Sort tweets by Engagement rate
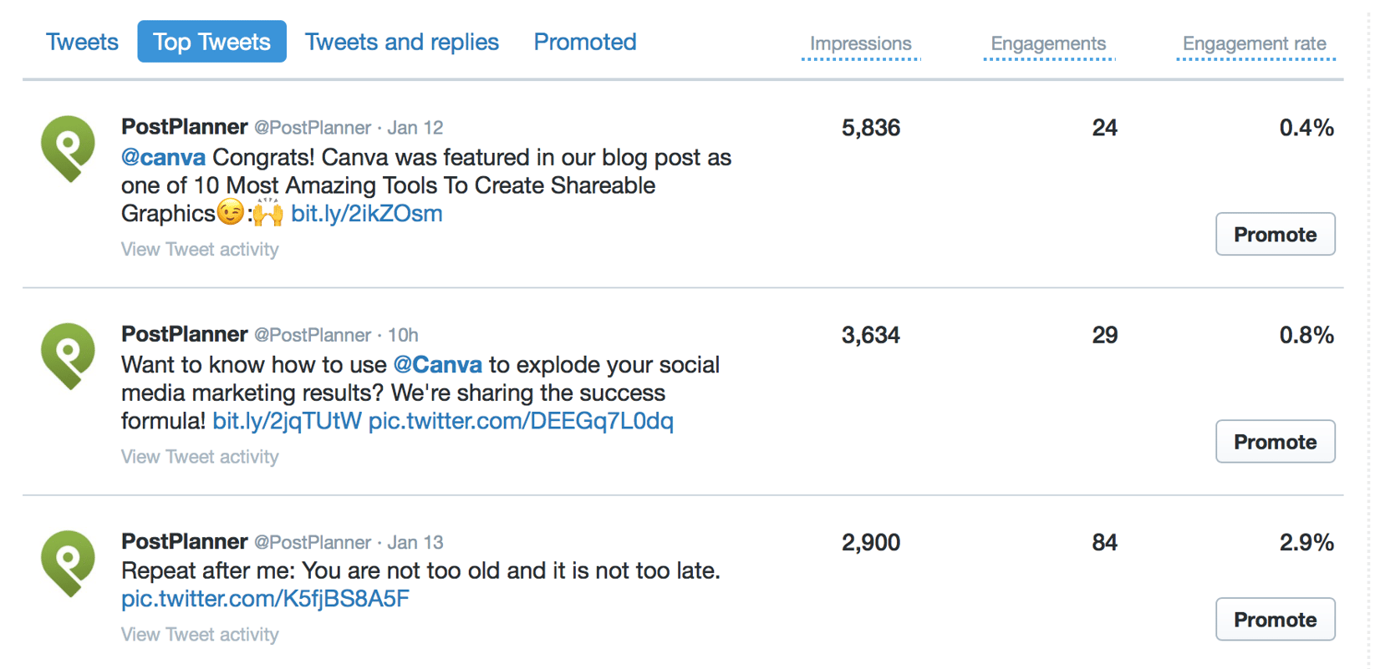 point(1254,43)
